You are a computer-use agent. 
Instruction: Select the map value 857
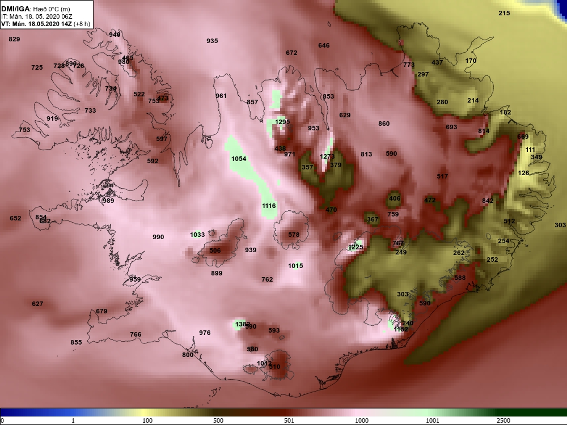coord(252,102)
